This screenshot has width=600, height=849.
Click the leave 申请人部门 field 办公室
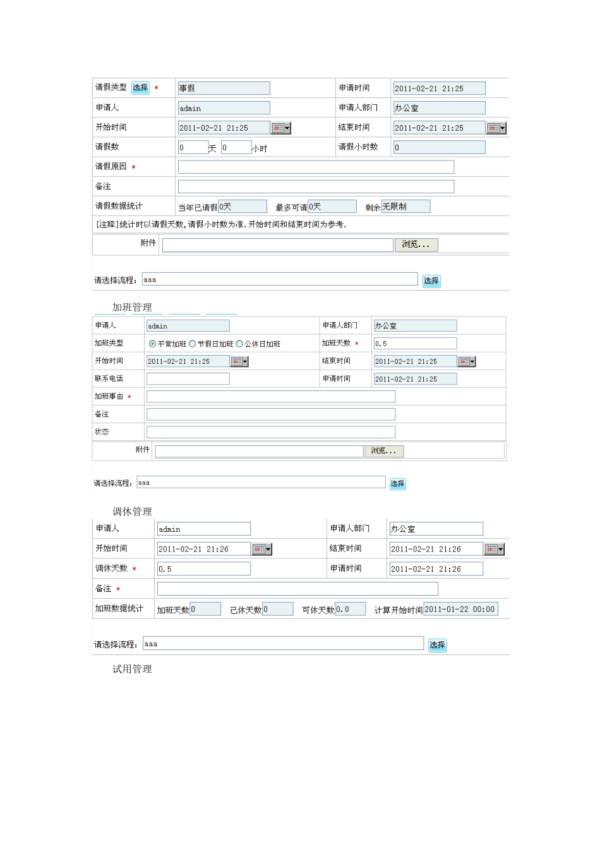(440, 108)
